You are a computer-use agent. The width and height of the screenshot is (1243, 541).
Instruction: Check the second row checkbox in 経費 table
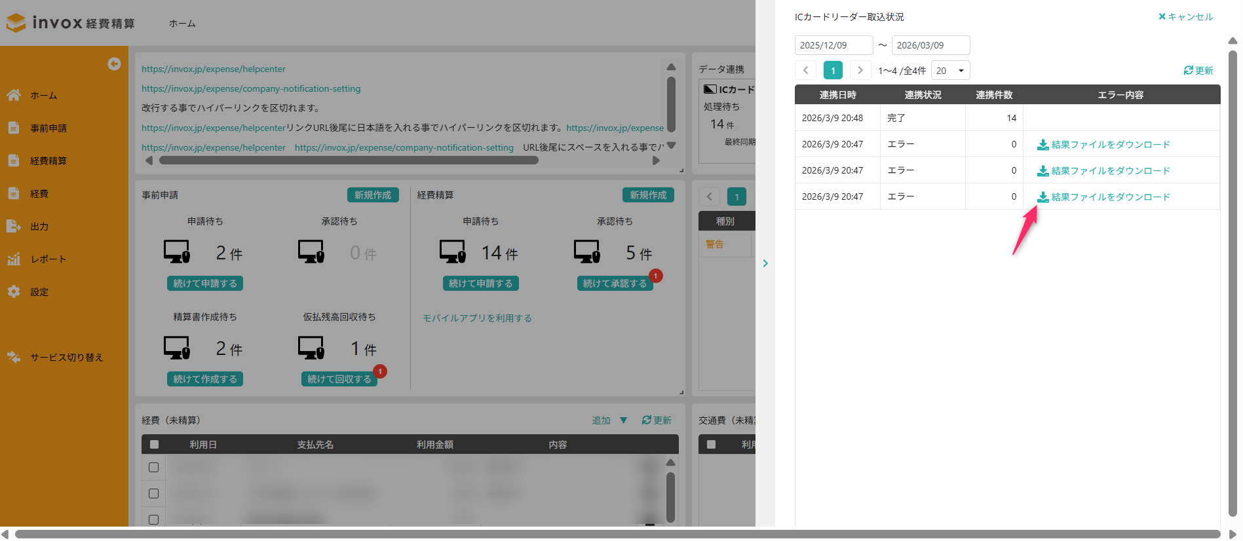tap(154, 493)
